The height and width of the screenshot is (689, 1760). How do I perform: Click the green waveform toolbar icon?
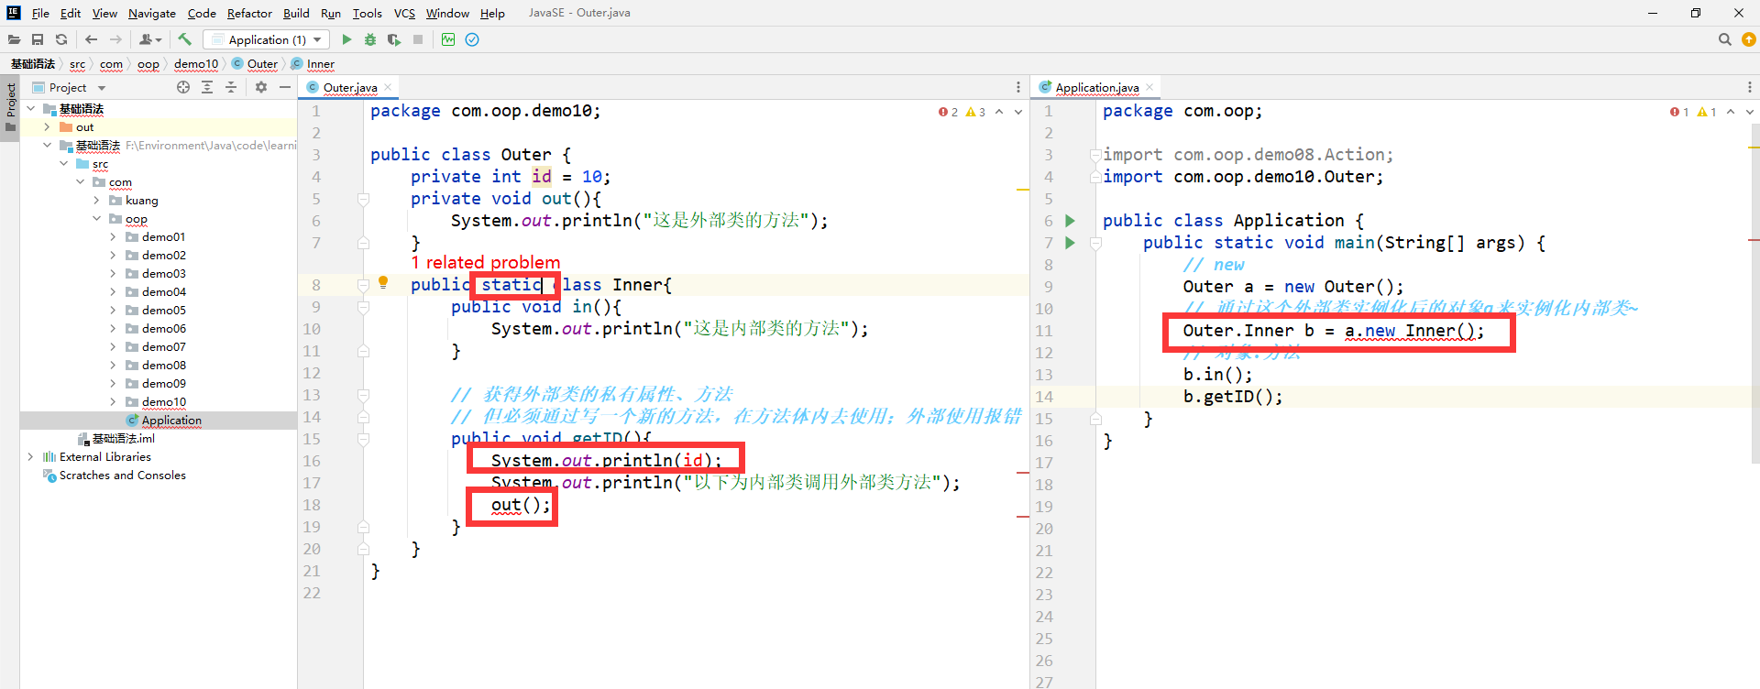tap(448, 39)
